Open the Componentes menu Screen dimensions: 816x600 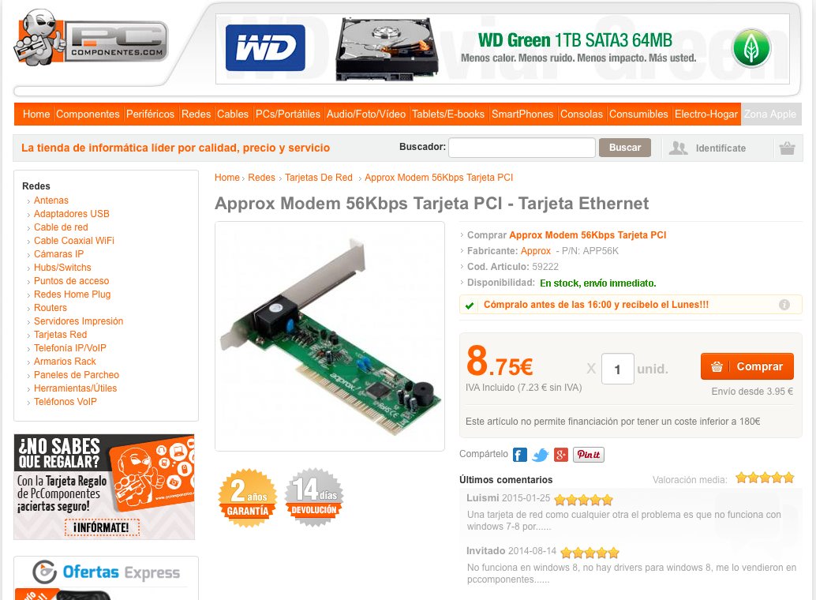[x=88, y=114]
